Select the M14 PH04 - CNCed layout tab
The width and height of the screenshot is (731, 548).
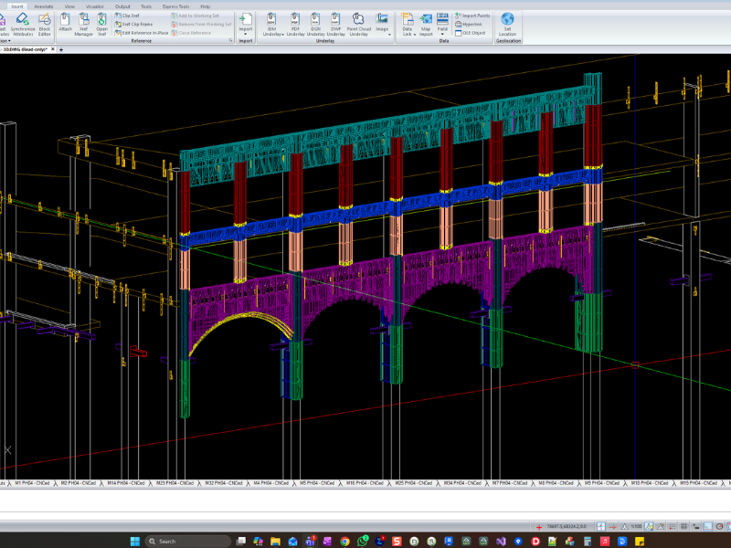click(x=124, y=482)
